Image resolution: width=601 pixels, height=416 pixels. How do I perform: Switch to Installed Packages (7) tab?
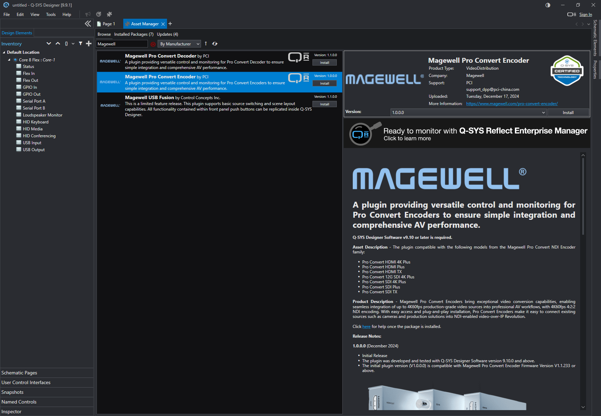[134, 34]
